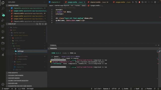Open Git Graph from status bar

pyautogui.click(x=30, y=89)
